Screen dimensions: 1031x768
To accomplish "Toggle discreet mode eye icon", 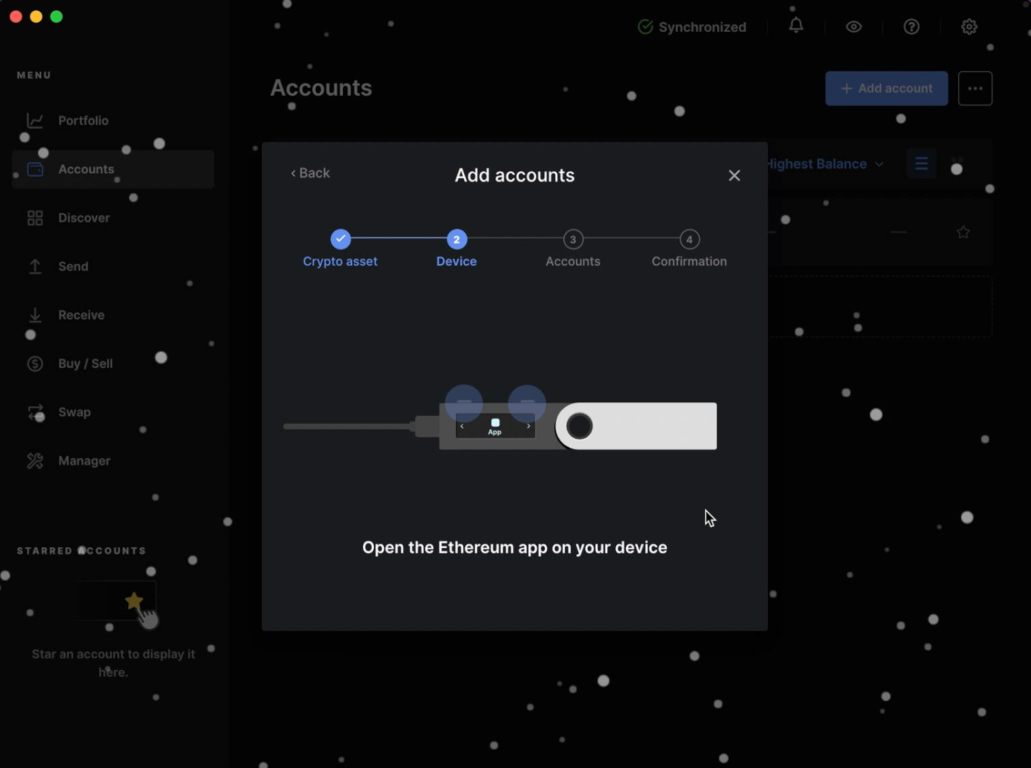I will point(854,27).
